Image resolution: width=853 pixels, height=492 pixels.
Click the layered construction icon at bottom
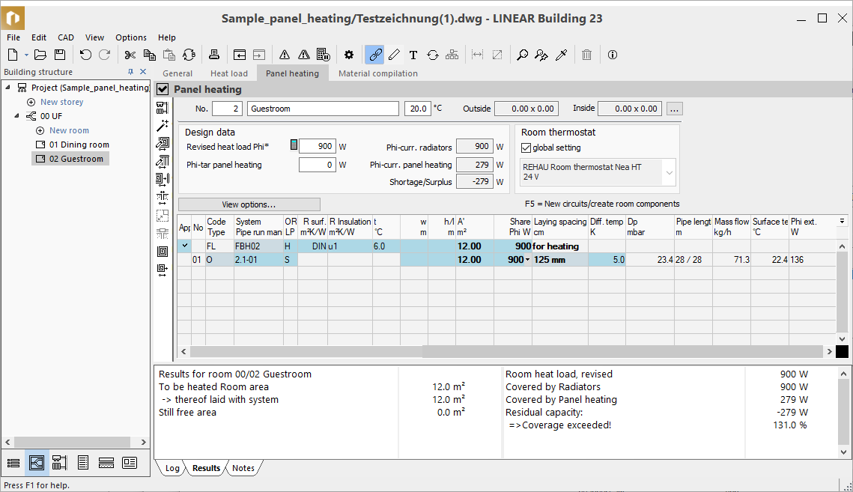pyautogui.click(x=106, y=463)
